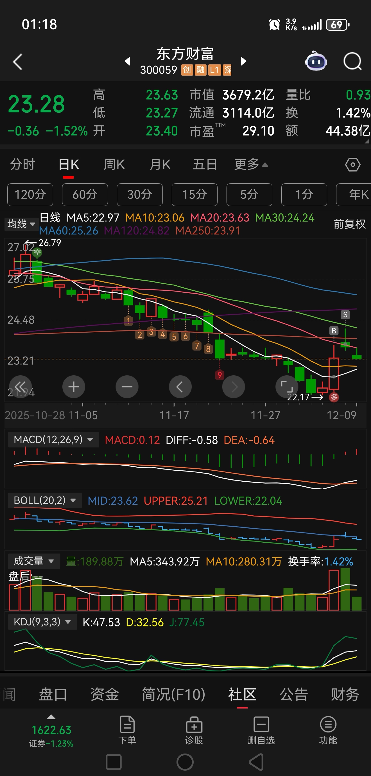Image resolution: width=371 pixels, height=776 pixels.
Task: Choose the 30分 period button
Action: pos(140,195)
